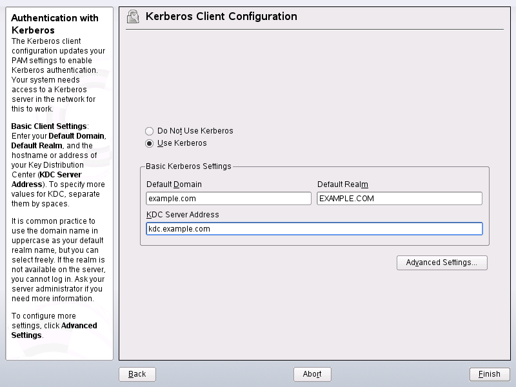
Task: Click the "KDC Server Address" form label
Action: [183, 215]
